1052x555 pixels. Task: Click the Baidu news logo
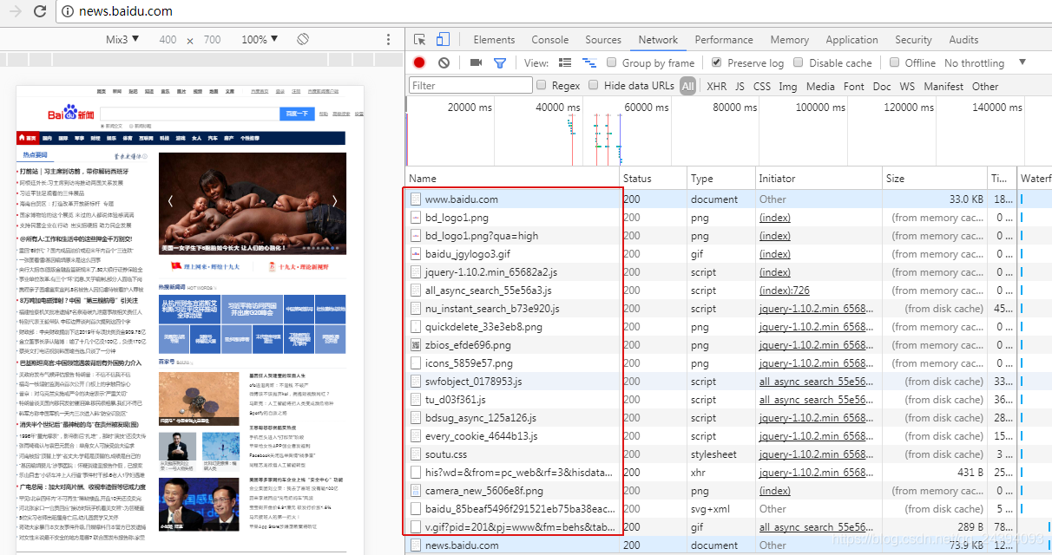[x=70, y=114]
